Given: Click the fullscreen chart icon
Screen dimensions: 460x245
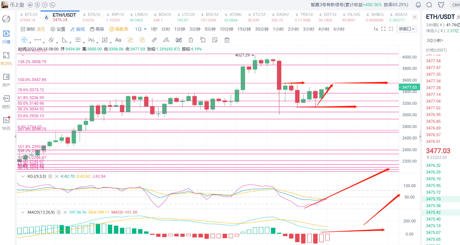Looking at the screenshot, I should [383, 29].
